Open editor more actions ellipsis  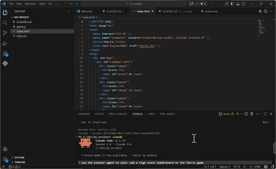(271, 11)
